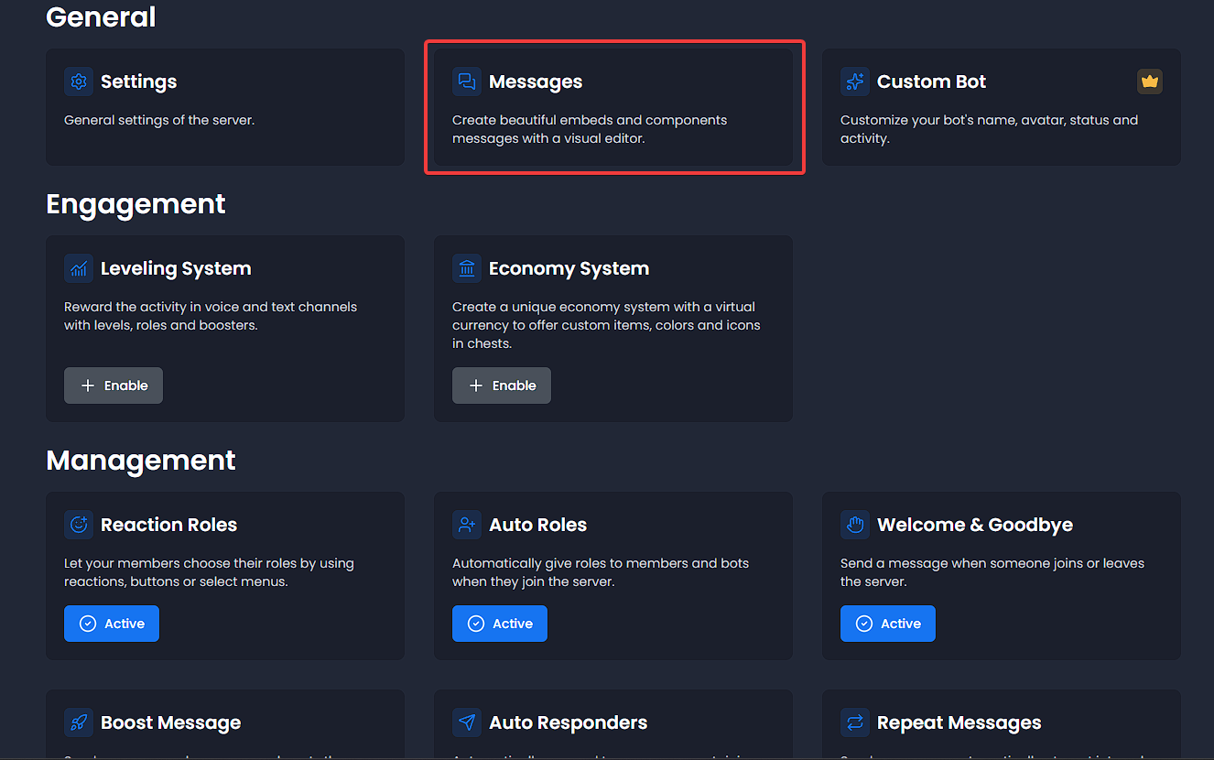Viewport: 1214px width, 760px height.
Task: Click the Repeat Messages loop icon
Action: coord(855,722)
